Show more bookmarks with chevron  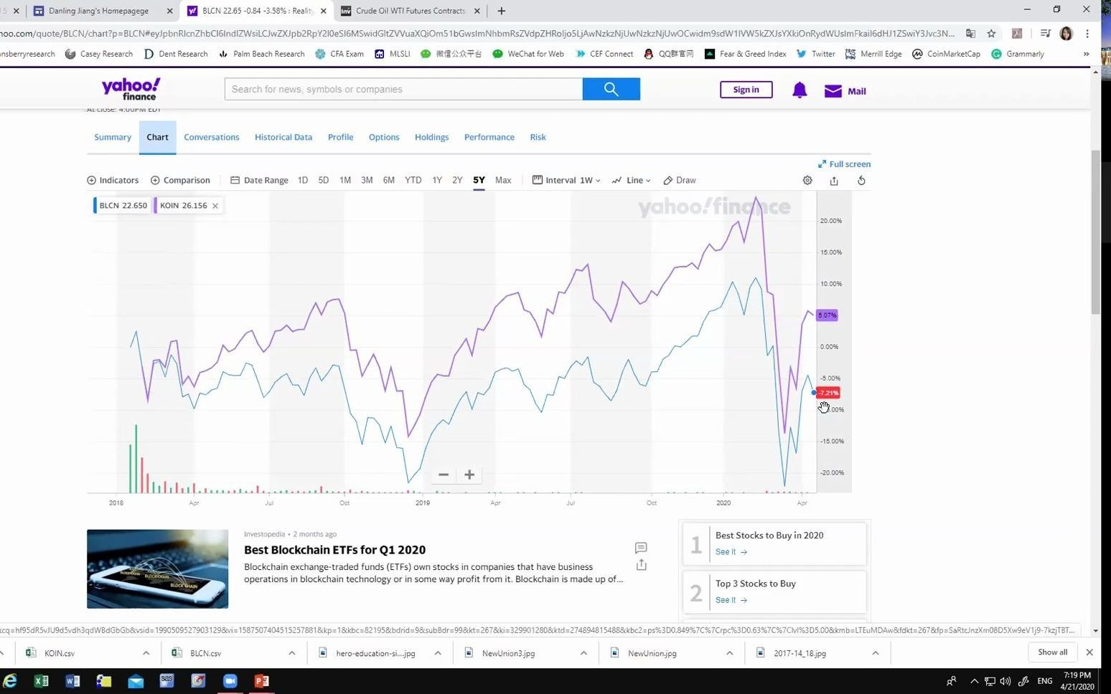1086,54
